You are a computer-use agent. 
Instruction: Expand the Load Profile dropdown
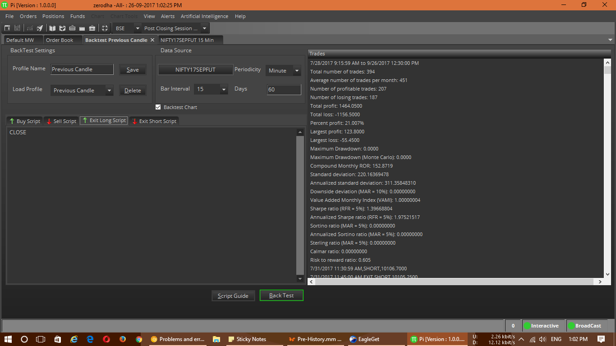click(x=109, y=91)
